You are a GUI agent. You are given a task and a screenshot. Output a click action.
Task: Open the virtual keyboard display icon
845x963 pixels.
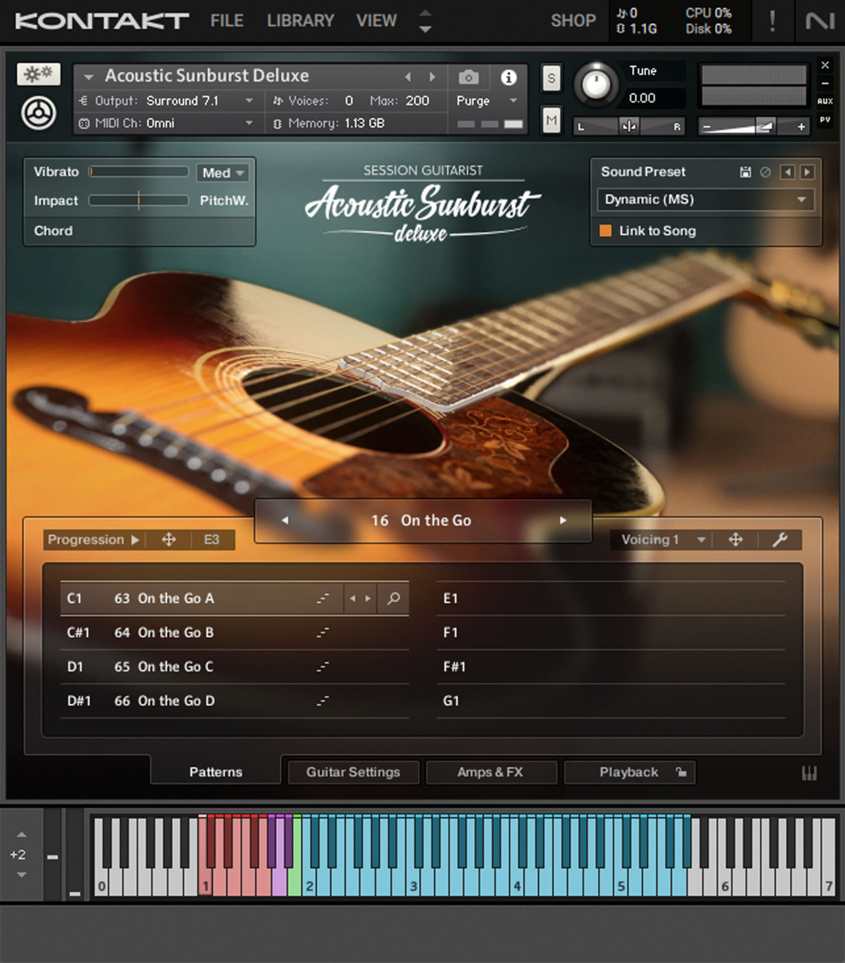[x=810, y=772]
